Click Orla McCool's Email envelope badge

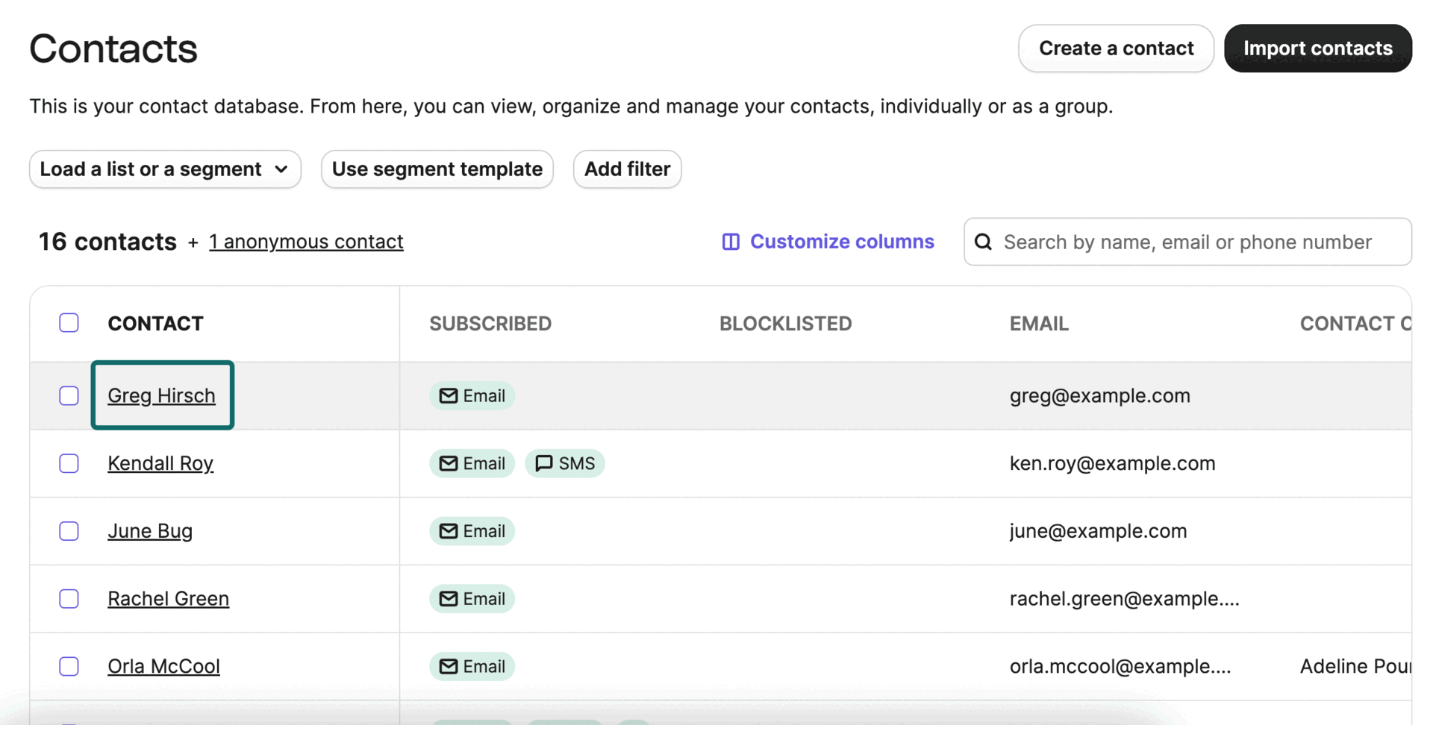472,666
